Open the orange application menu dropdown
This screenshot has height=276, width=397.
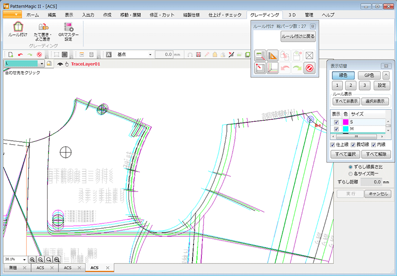pos(12,14)
